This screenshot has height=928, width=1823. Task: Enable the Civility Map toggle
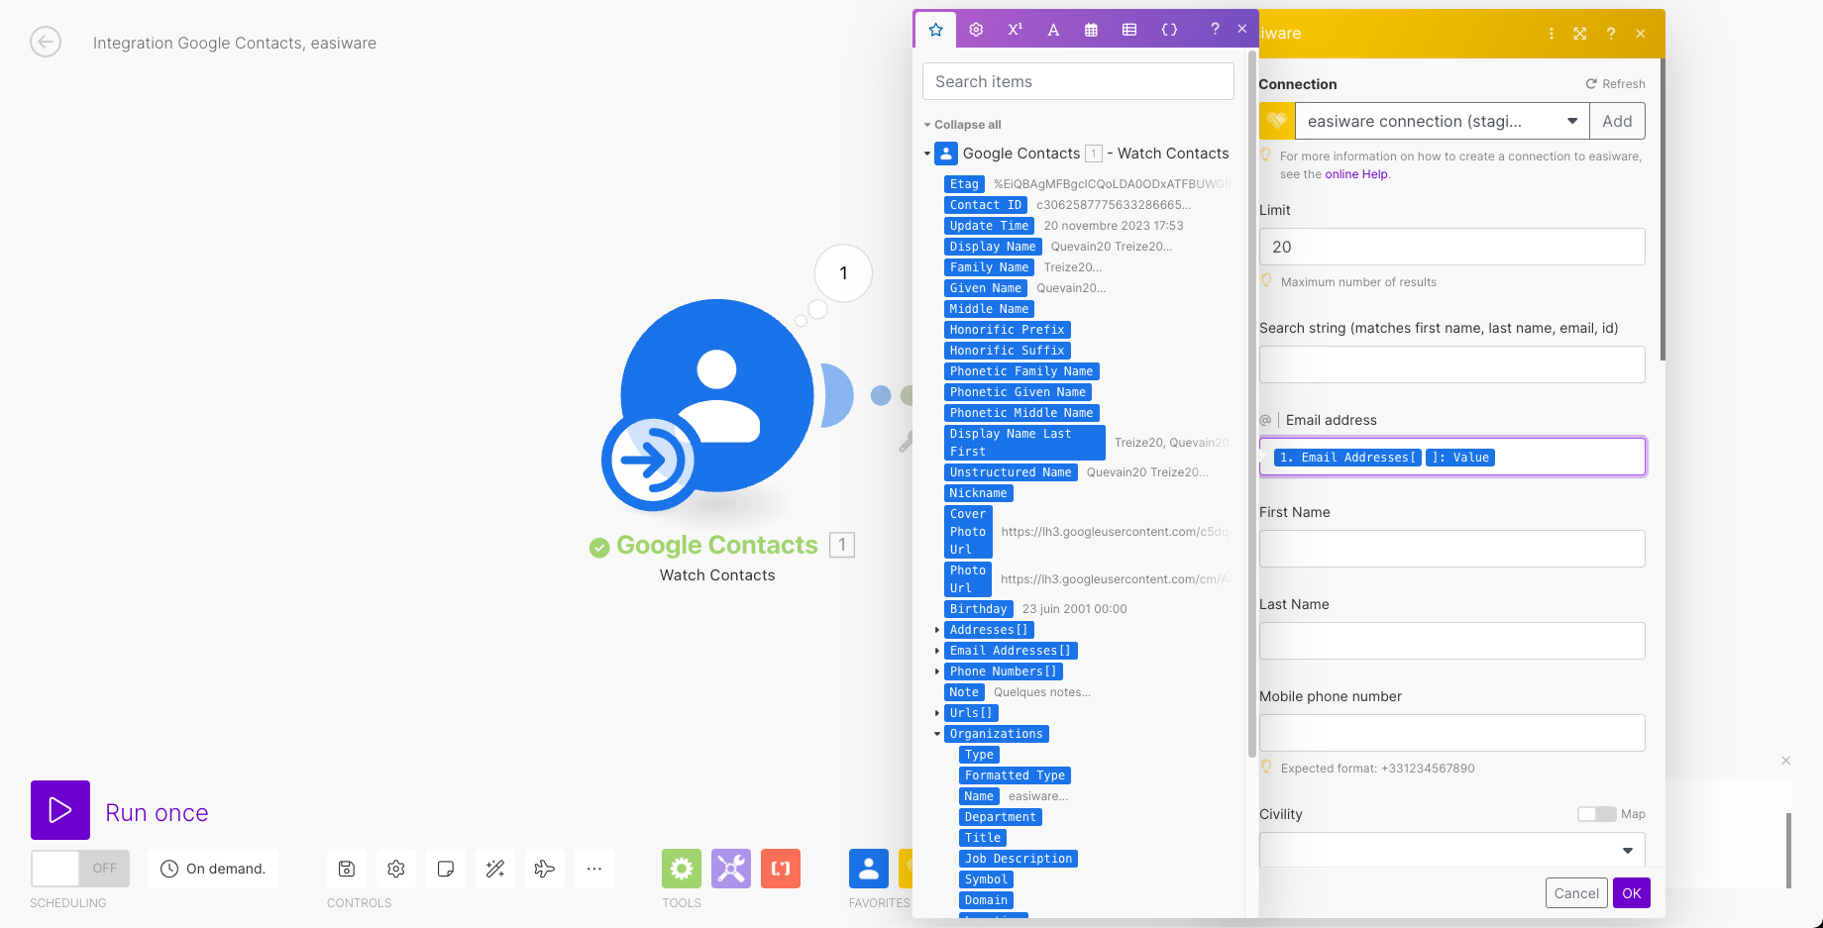coord(1596,814)
